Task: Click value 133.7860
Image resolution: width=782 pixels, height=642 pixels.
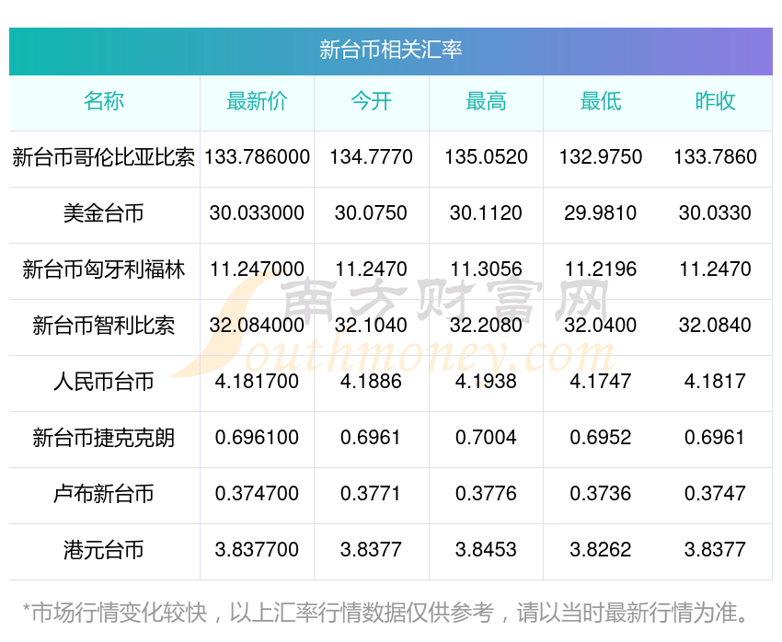Action: tap(715, 157)
